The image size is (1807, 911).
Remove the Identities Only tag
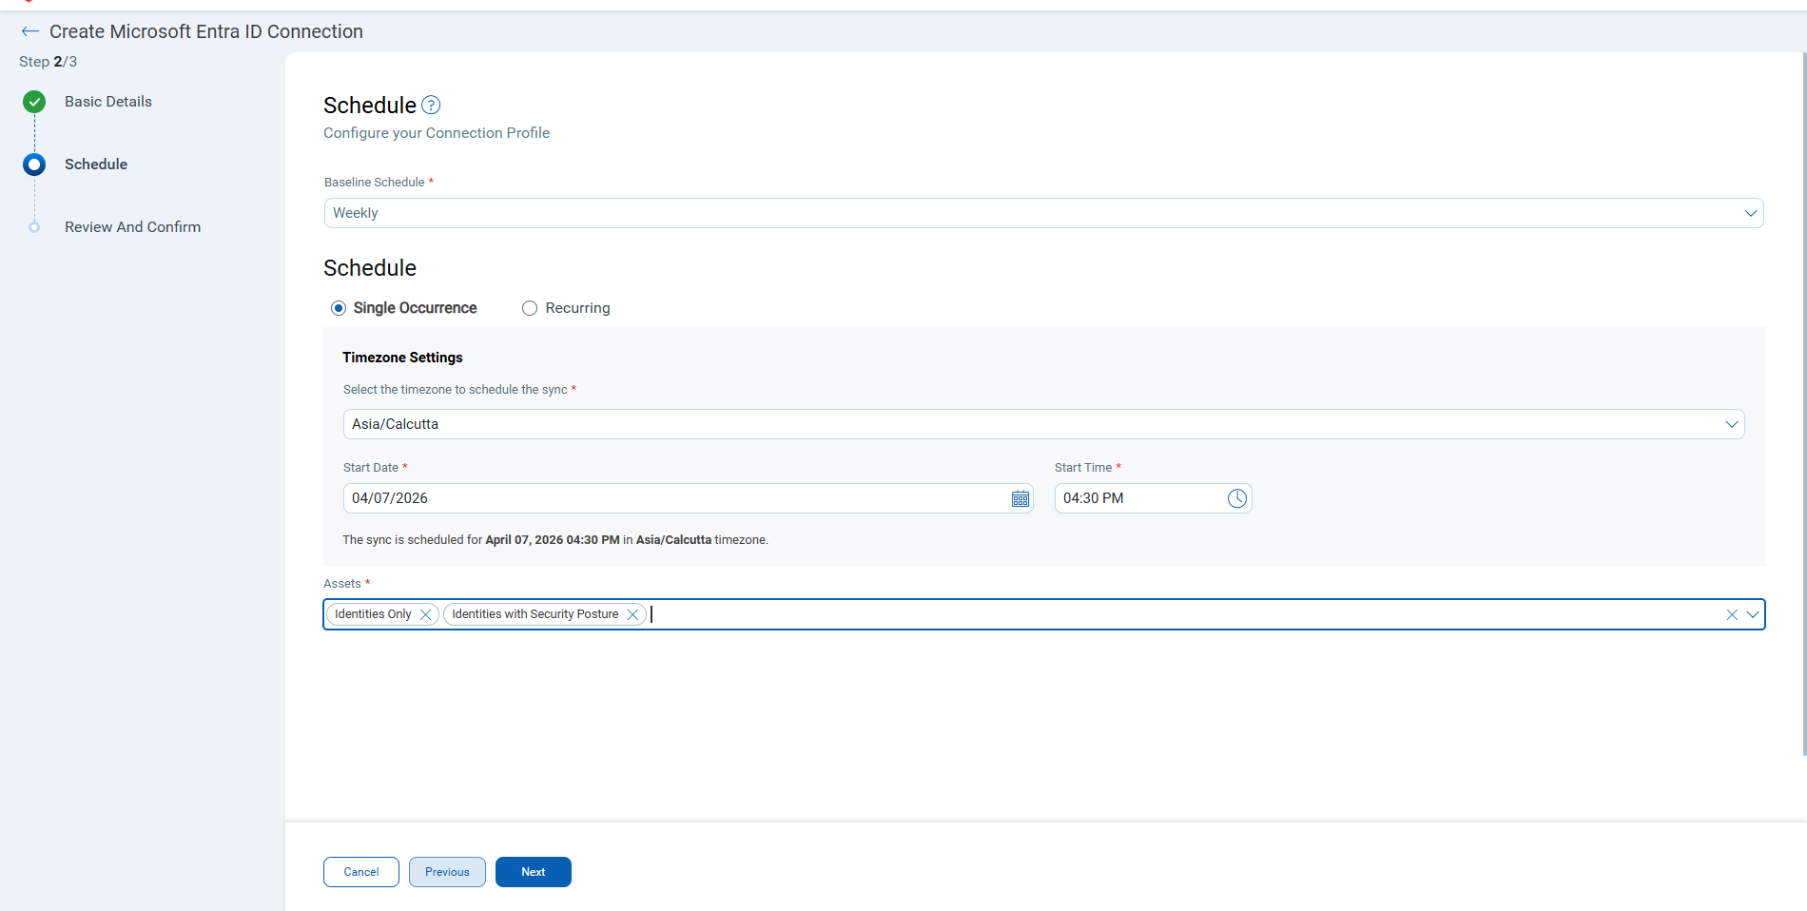click(x=425, y=614)
